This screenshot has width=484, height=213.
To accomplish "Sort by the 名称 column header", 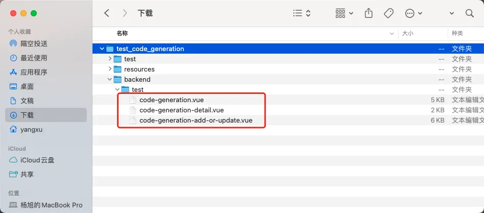I will click(x=122, y=33).
